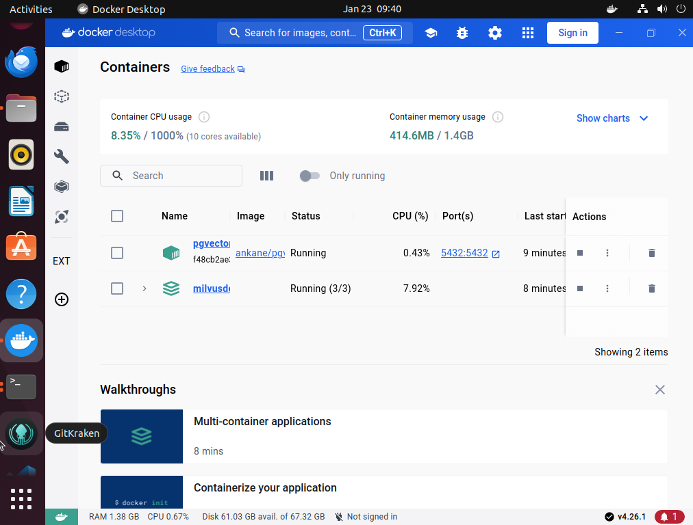Open more actions for milvus row
The height and width of the screenshot is (525, 693).
point(607,288)
